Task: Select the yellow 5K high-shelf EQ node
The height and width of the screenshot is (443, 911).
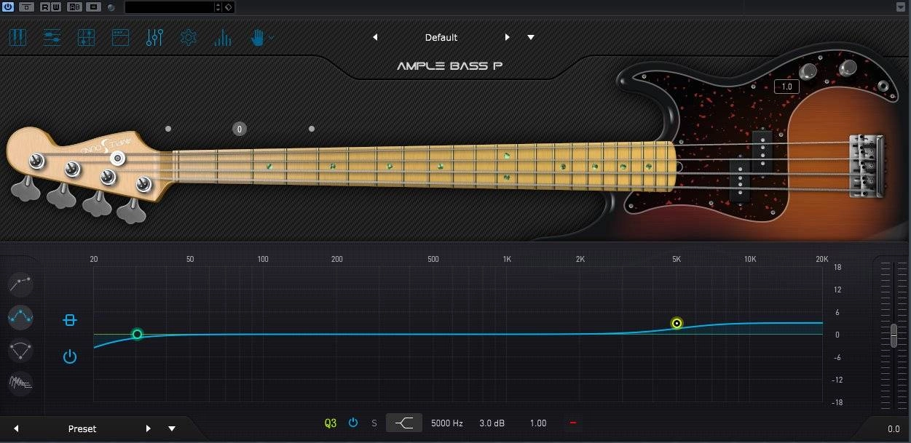Action: (x=677, y=323)
